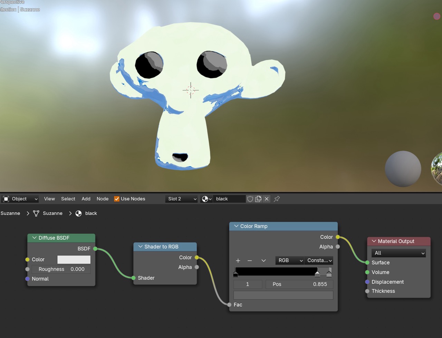
Task: Click the white Color swatch on Diffuse BSDF
Action: (x=74, y=260)
